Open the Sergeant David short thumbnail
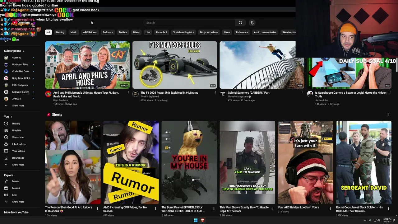 tap(364, 162)
